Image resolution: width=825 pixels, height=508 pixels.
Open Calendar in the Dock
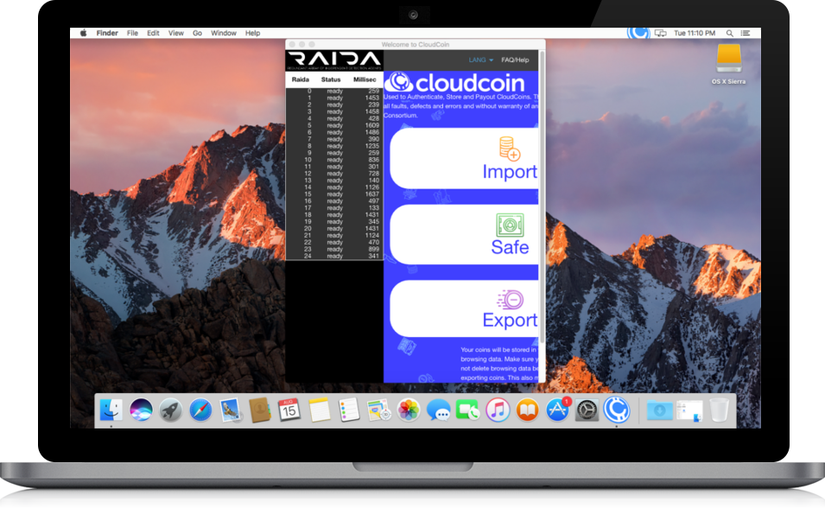click(289, 410)
